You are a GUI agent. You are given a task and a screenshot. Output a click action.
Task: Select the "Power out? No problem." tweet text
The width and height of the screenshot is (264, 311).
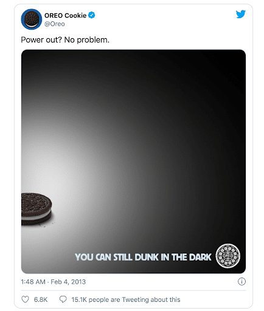65,40
